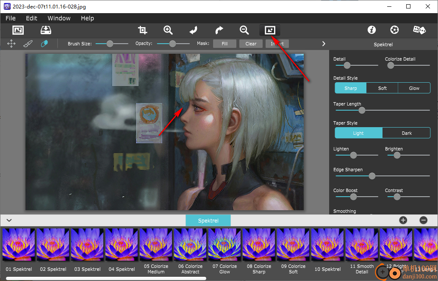The image size is (438, 281).
Task: Choose the 11 Smooth Detail preset
Action: (362, 245)
